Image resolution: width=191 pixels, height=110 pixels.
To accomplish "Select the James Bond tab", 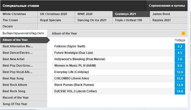I will 168,14.
